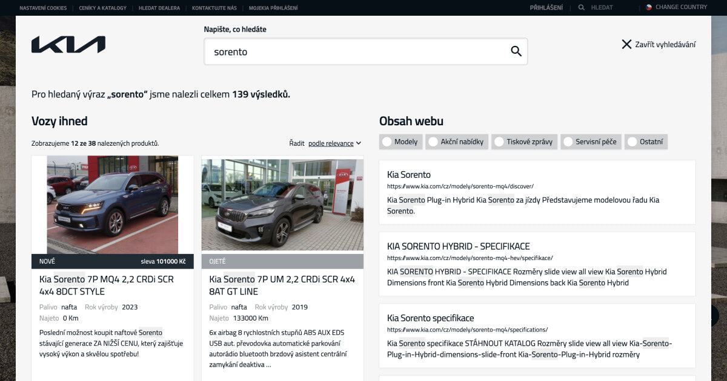Viewport: 727px width, 381px height.
Task: Click the '133000 Km' mileage value
Action: [x=250, y=318]
